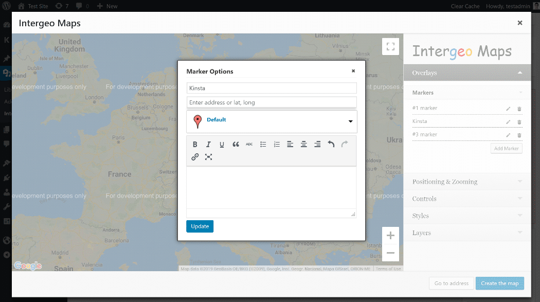Click the address input field for the marker
540x302 pixels.
tap(272, 102)
